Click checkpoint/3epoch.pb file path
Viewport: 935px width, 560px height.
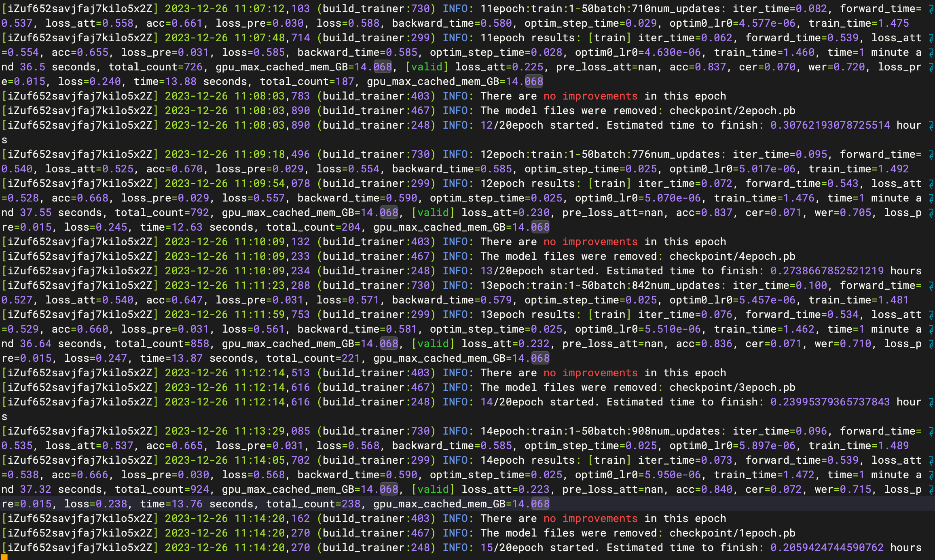(x=732, y=388)
